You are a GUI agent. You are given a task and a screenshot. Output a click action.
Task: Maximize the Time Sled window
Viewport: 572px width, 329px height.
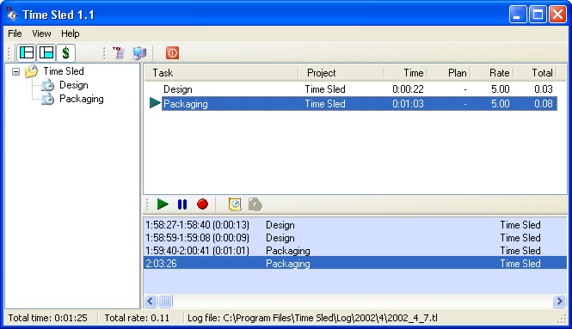pos(538,15)
